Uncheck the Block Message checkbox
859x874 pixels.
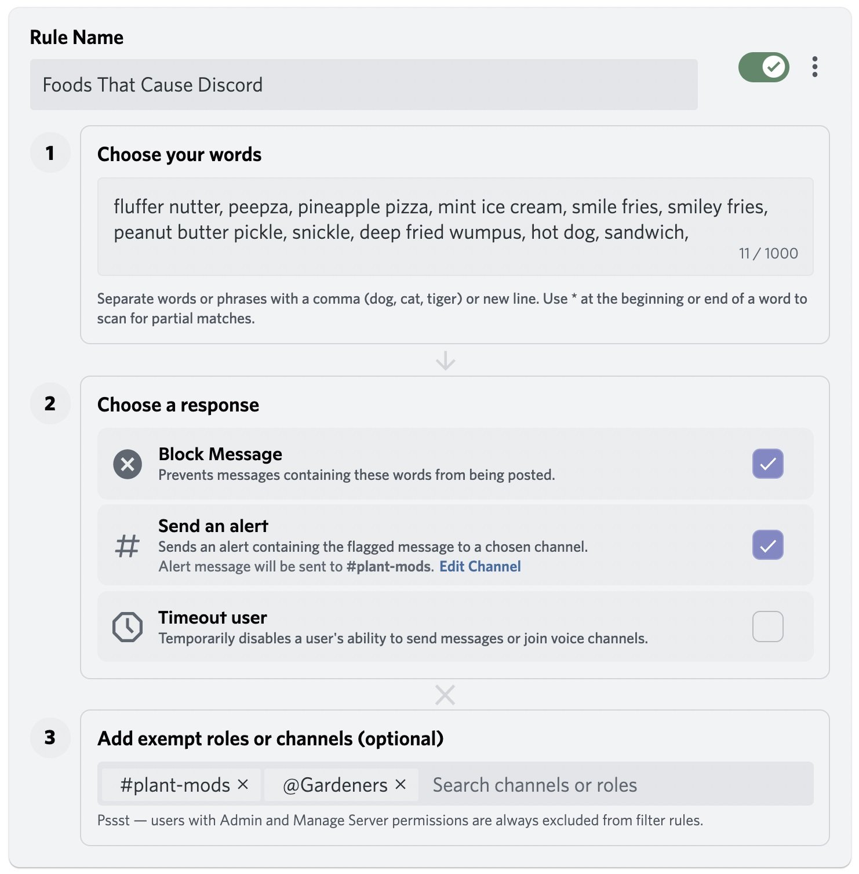(767, 464)
